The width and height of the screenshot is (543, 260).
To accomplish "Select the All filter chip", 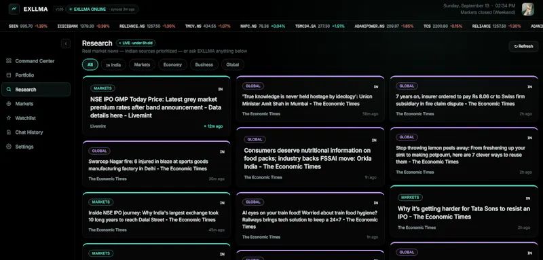I will click(x=90, y=64).
